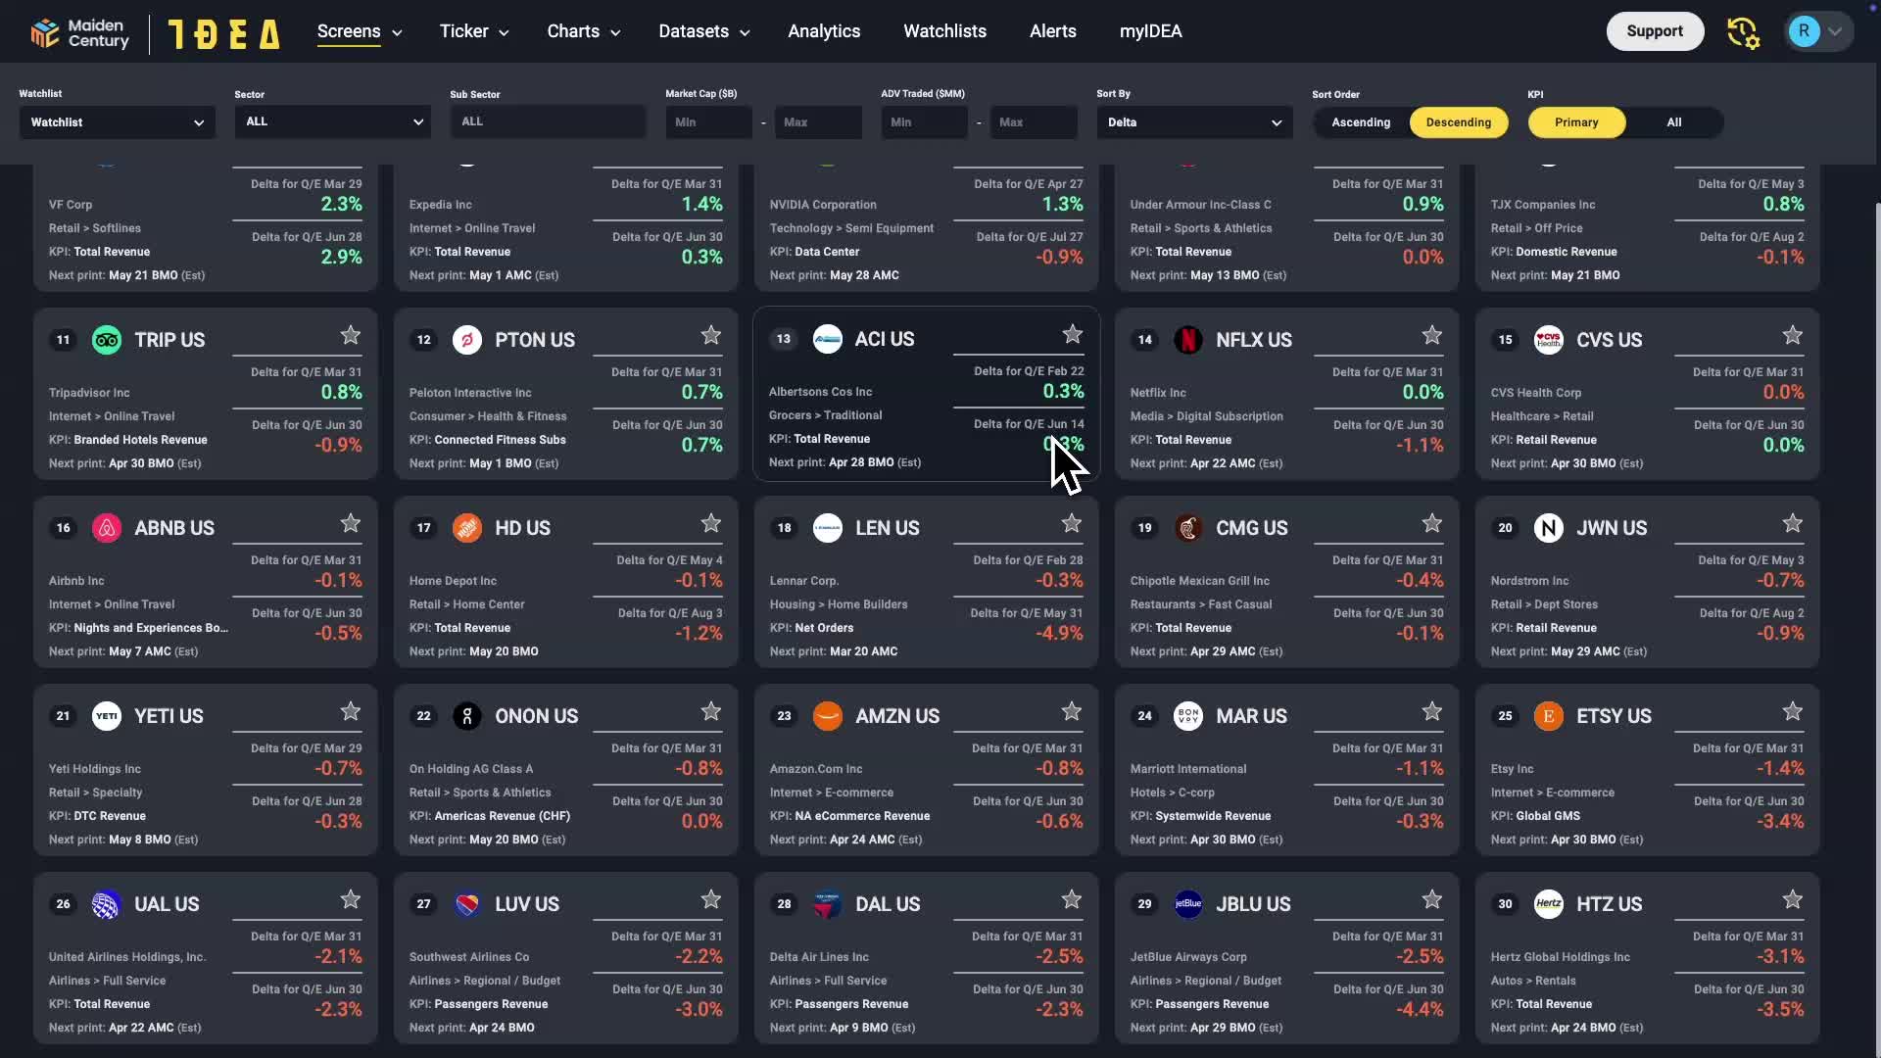Click the Maiden Century logo

pyautogui.click(x=79, y=32)
